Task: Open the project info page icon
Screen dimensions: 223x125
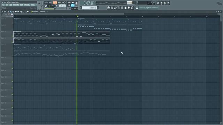Action: (x=125, y=8)
